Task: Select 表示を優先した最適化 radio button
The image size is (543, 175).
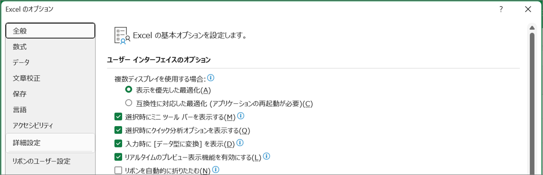Action: pyautogui.click(x=128, y=90)
